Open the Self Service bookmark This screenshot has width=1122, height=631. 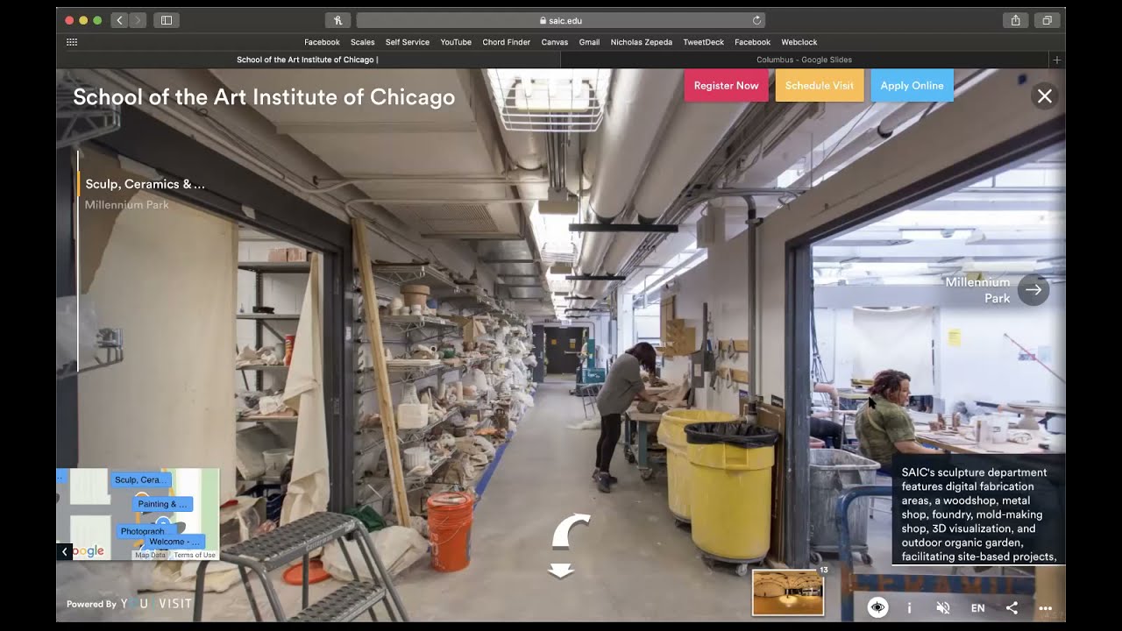[408, 42]
